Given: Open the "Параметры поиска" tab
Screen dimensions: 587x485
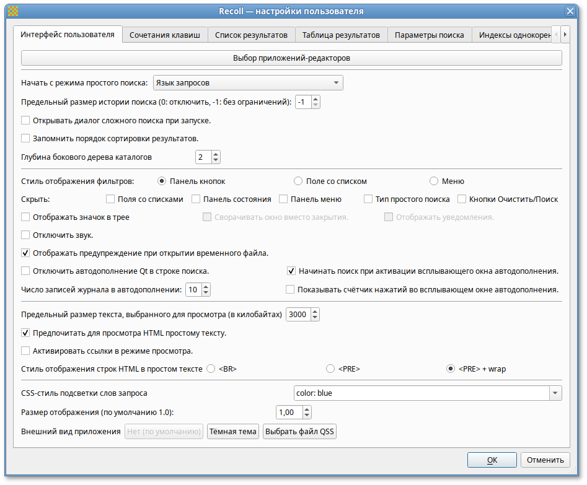Looking at the screenshot, I should click(x=429, y=35).
